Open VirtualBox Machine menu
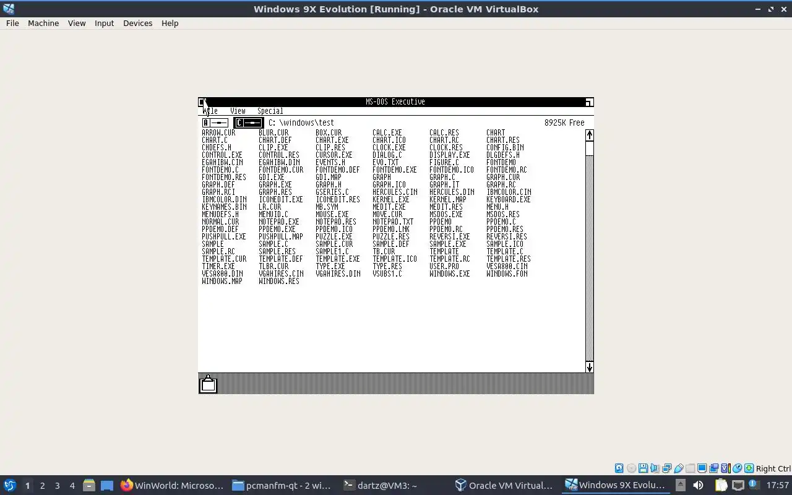Image resolution: width=792 pixels, height=495 pixels. (43, 23)
